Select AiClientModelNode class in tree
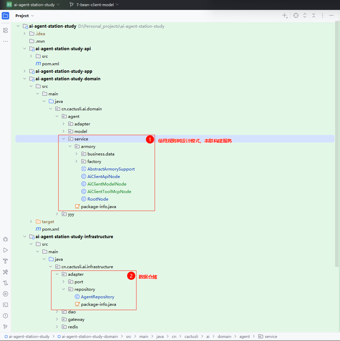Image resolution: width=340 pixels, height=341 pixels. click(x=107, y=184)
